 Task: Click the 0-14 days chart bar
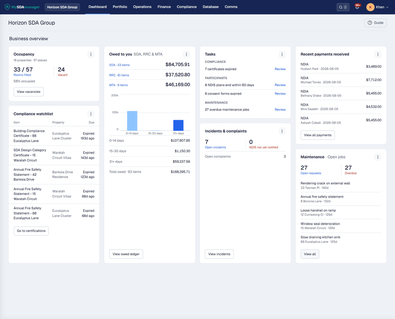[132, 121]
